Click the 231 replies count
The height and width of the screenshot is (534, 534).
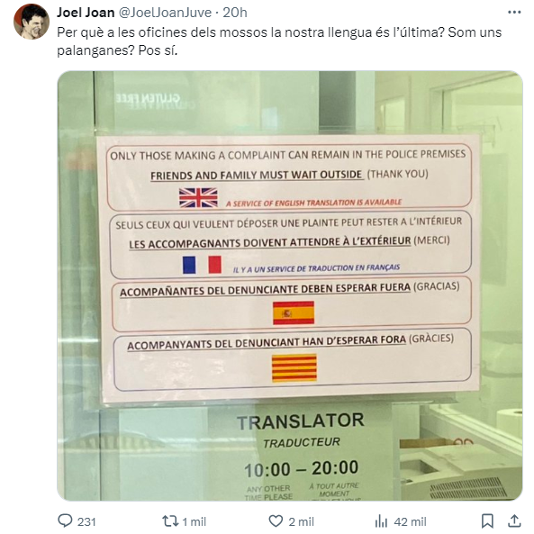(86, 521)
